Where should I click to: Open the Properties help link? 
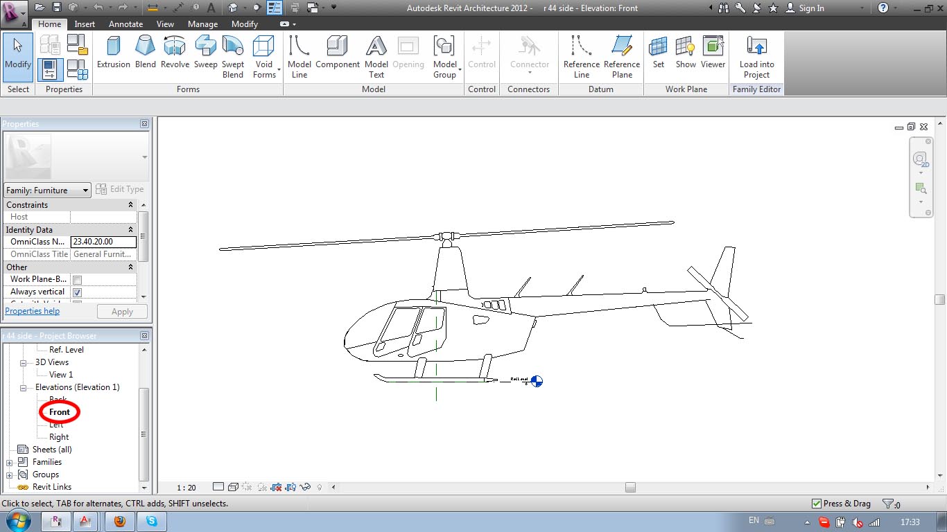tap(33, 311)
